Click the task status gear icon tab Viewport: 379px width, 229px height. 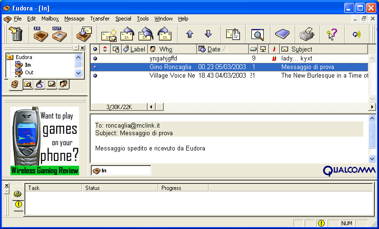point(18,194)
